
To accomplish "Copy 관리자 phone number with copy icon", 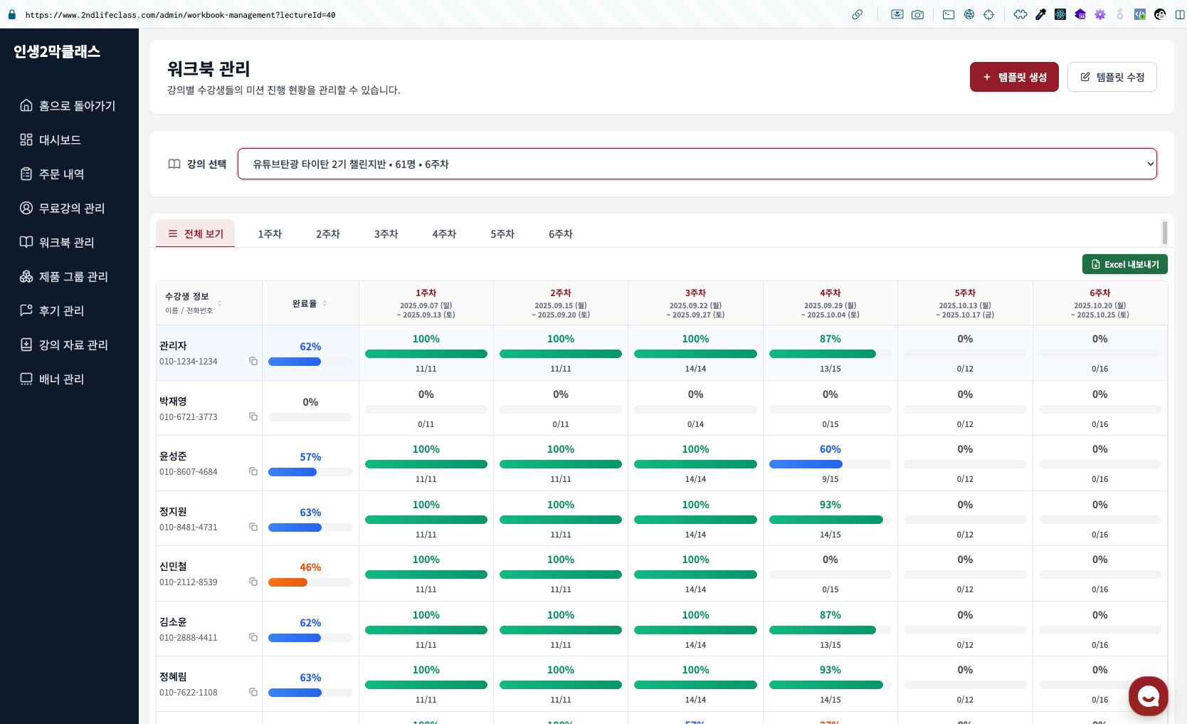I will coord(253,361).
